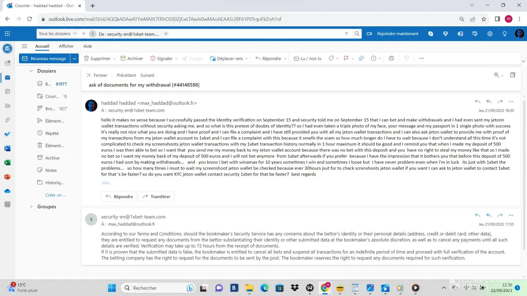Open Outlook settings gear
This screenshot has width=527, height=296.
[490, 34]
